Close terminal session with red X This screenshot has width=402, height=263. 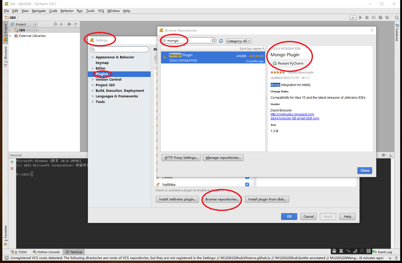tap(12, 169)
